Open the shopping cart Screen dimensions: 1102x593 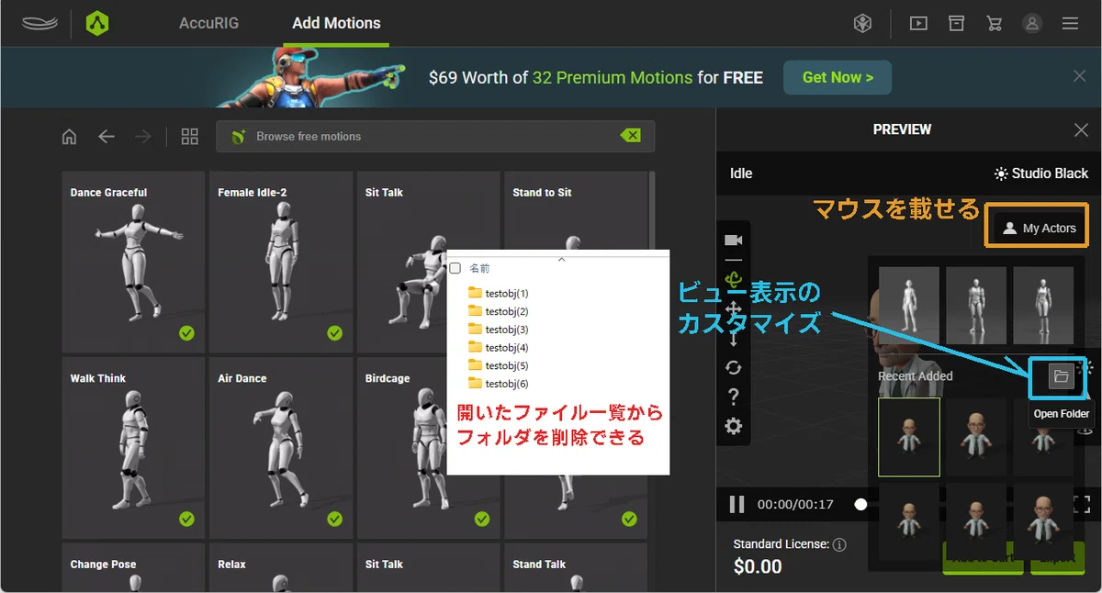click(x=994, y=24)
